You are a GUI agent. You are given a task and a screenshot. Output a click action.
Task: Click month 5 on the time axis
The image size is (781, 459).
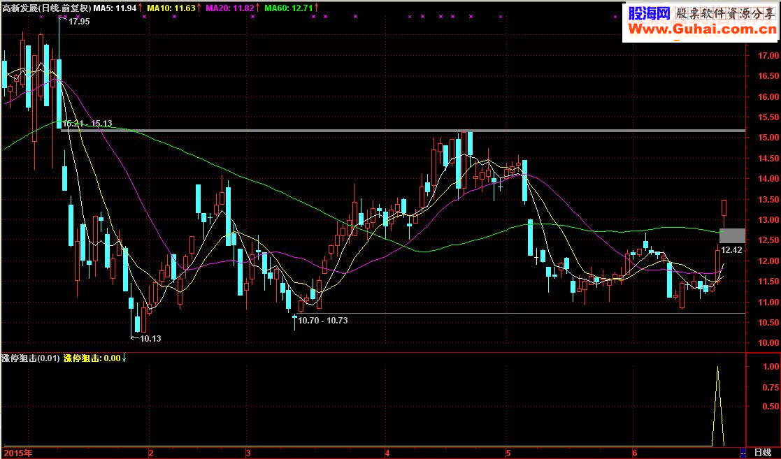pyautogui.click(x=508, y=453)
